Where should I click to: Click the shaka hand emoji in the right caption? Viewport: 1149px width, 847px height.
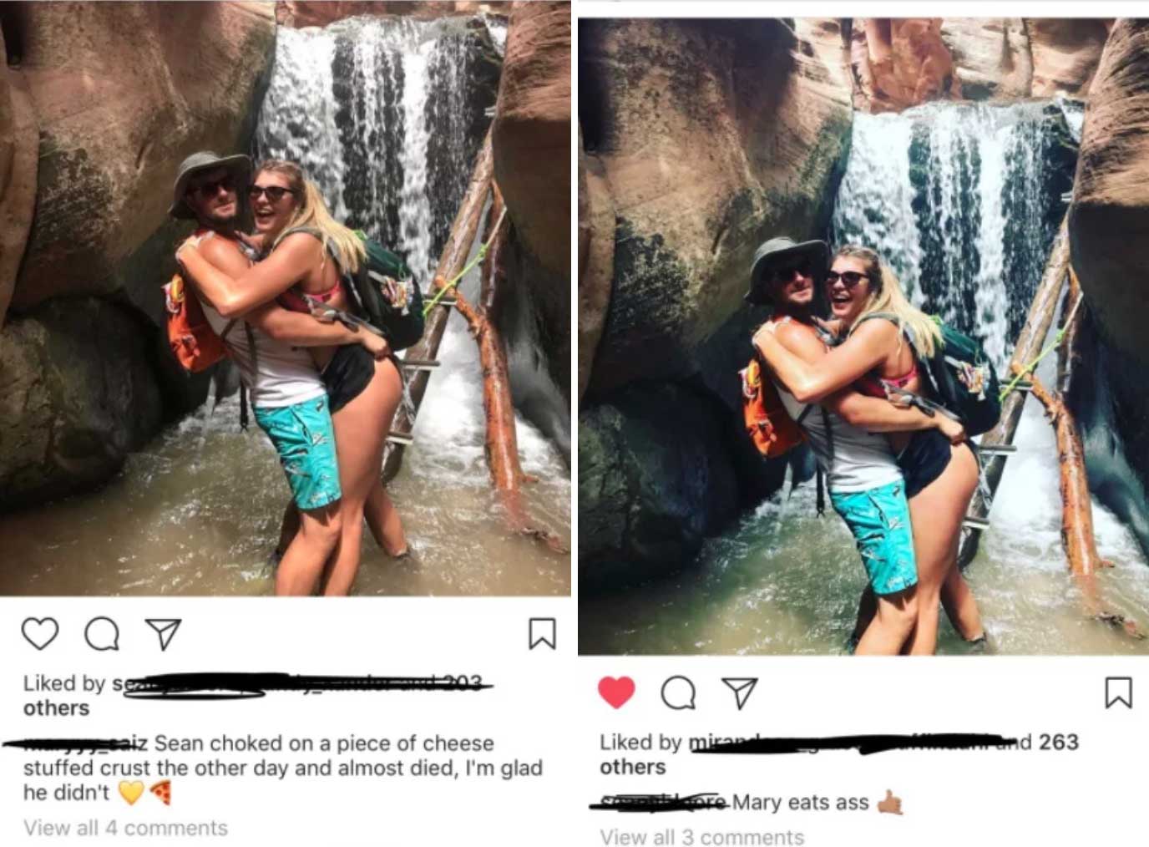(890, 803)
